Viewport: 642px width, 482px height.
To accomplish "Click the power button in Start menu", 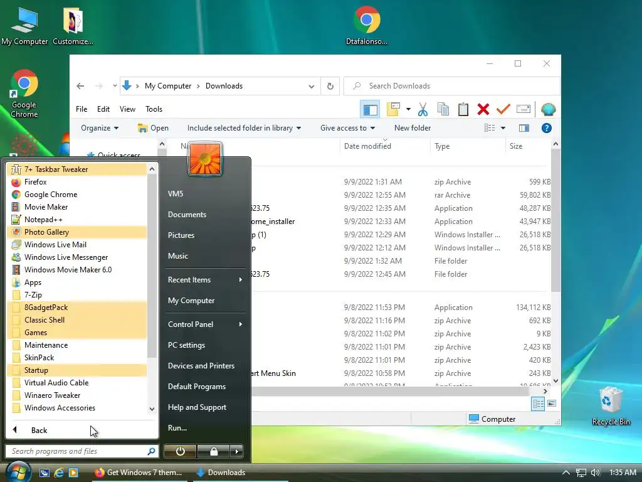I will click(x=180, y=451).
